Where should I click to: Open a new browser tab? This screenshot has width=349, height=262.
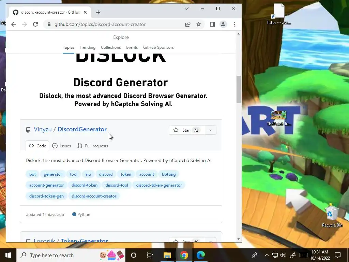[x=98, y=12]
